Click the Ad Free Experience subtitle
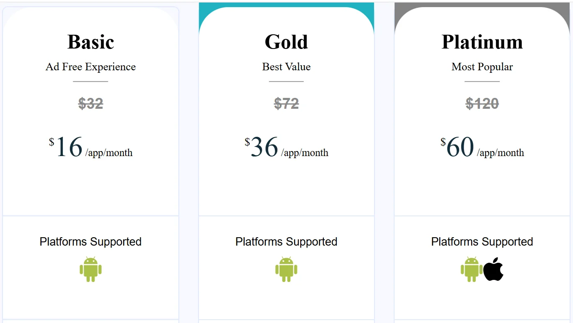 [x=90, y=67]
